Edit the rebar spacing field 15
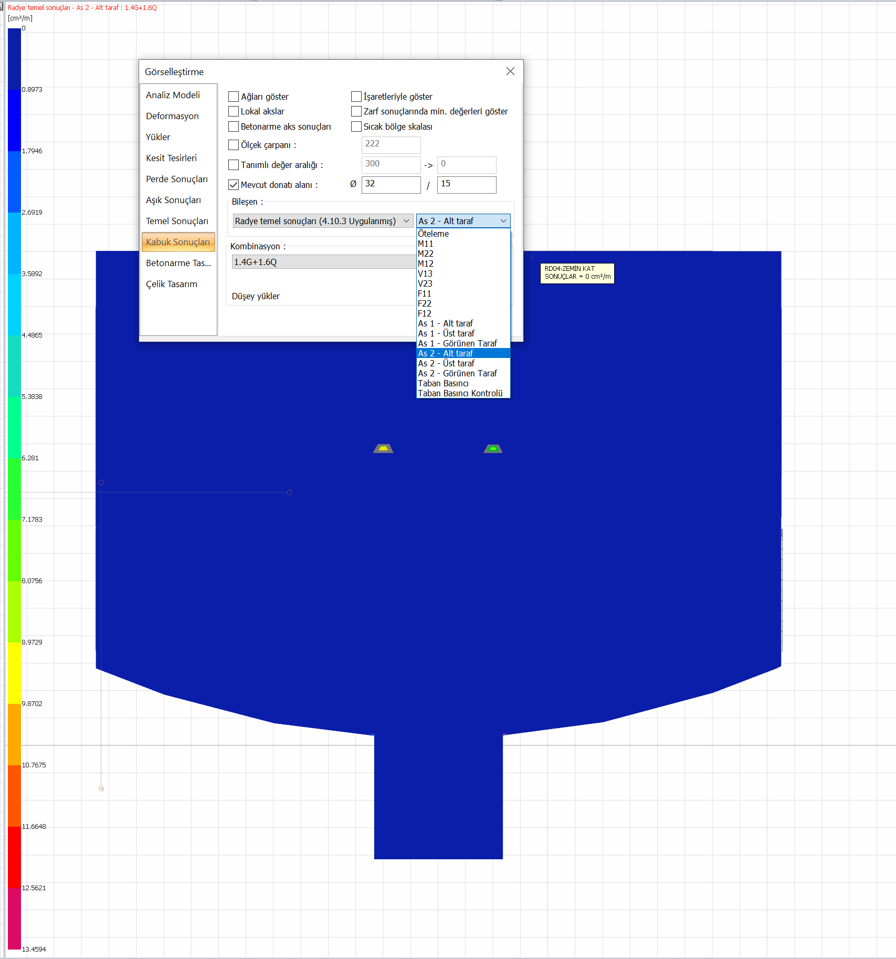The image size is (896, 959). [x=467, y=184]
